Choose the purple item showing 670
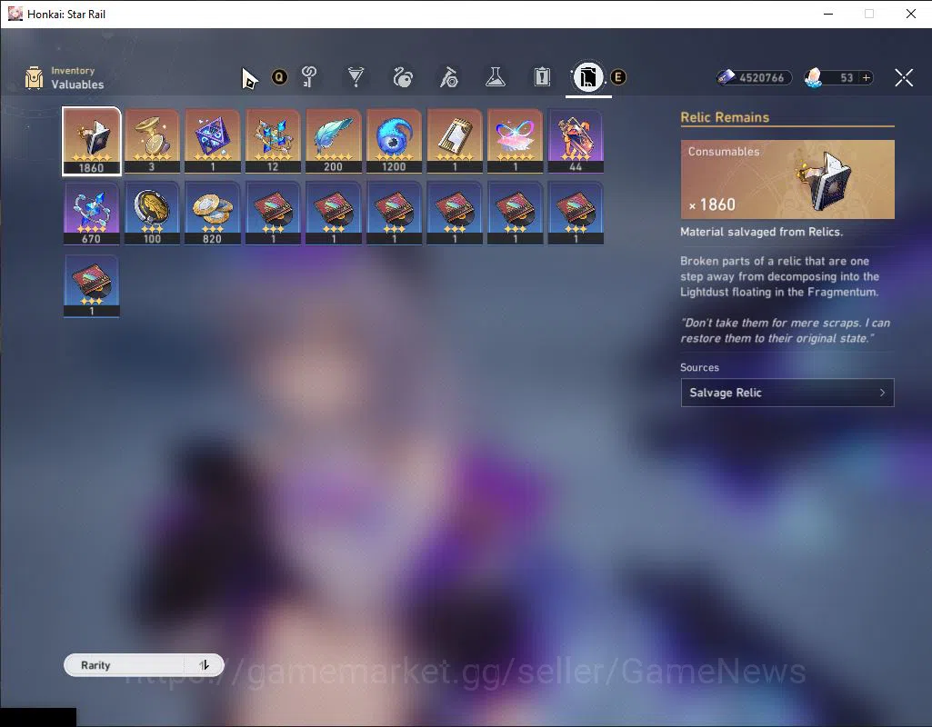The width and height of the screenshot is (932, 727). click(x=92, y=214)
